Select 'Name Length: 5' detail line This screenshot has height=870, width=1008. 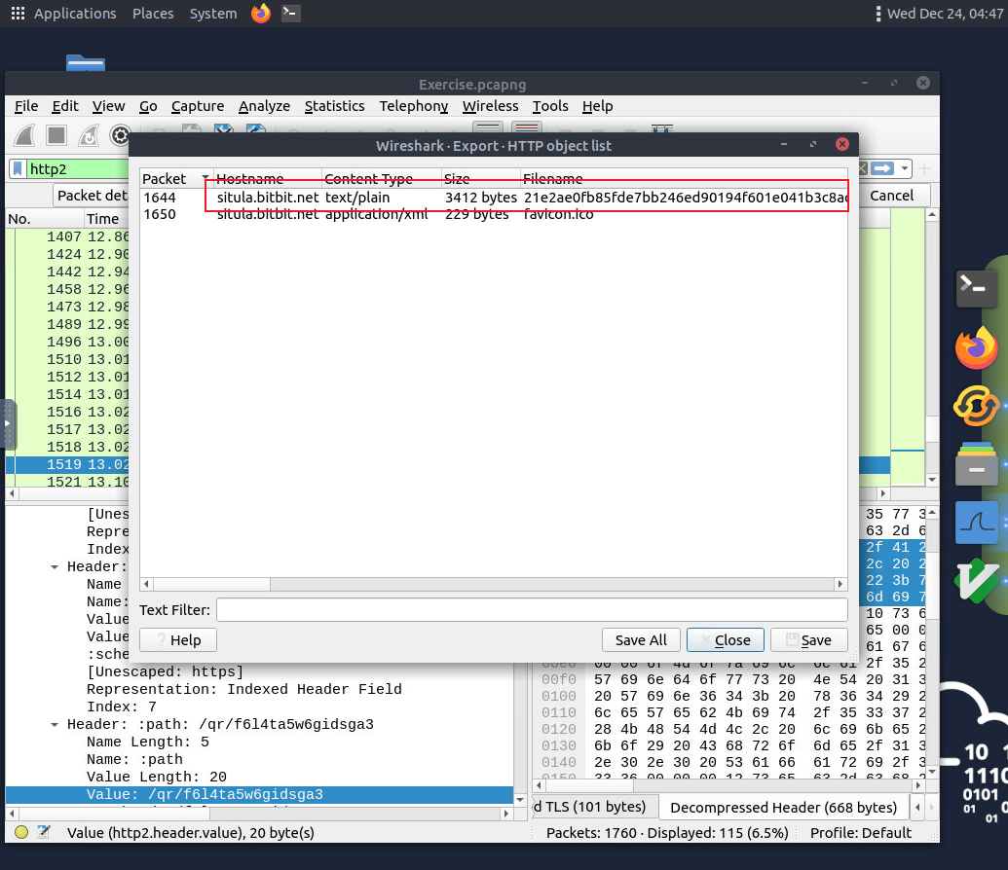point(148,743)
